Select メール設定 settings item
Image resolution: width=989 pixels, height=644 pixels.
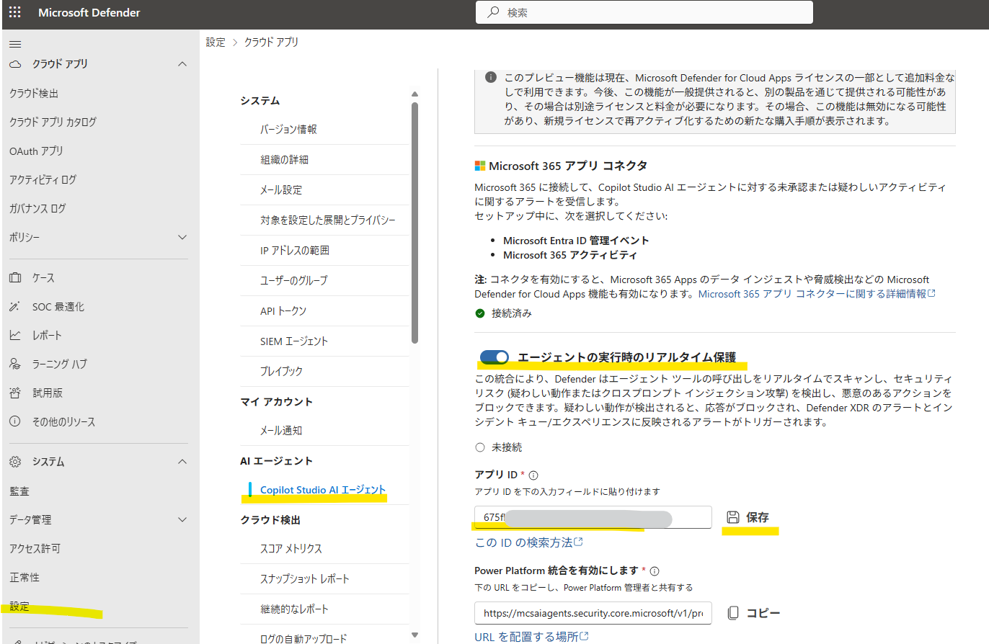281,190
